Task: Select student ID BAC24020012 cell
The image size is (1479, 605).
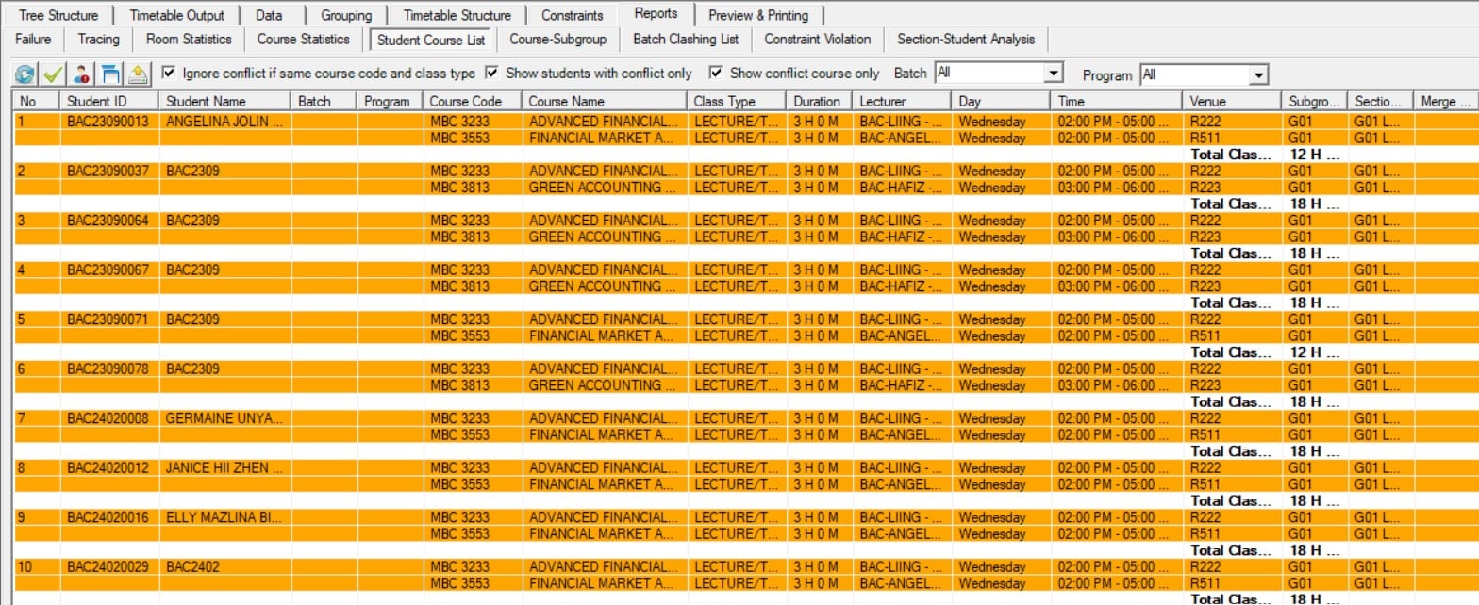Action: [x=111, y=468]
